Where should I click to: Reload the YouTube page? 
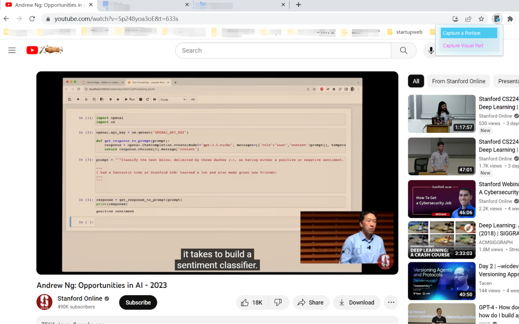pyautogui.click(x=32, y=19)
